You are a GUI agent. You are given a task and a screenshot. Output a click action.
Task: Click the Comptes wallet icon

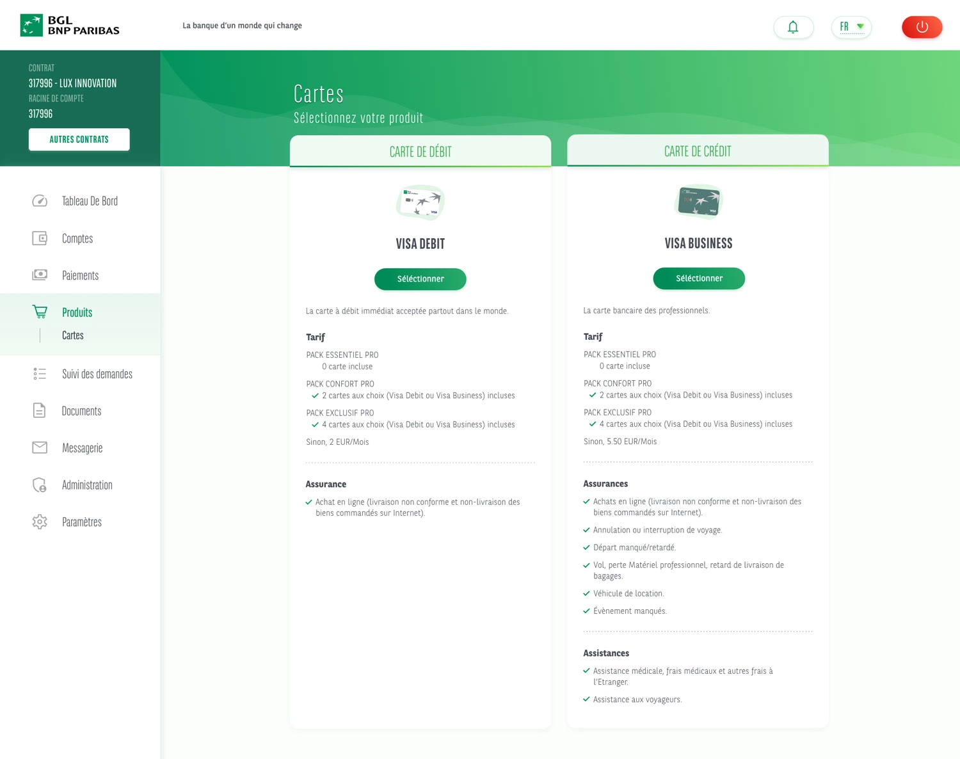pos(40,238)
